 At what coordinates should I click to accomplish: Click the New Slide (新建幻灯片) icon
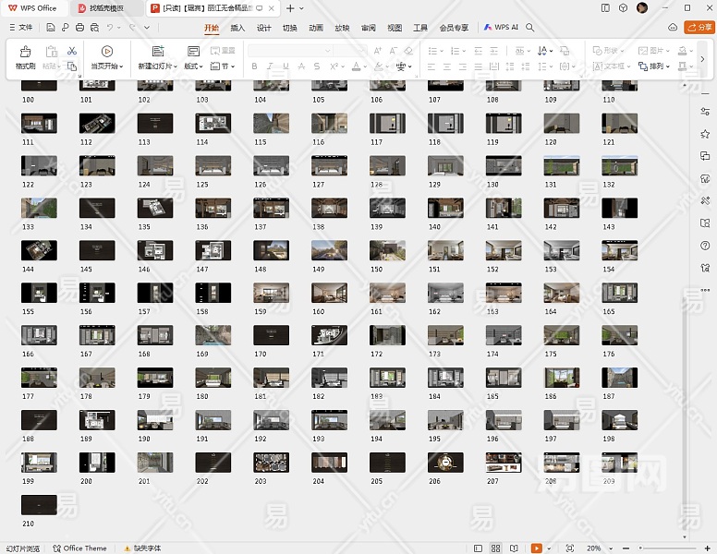pos(157,52)
